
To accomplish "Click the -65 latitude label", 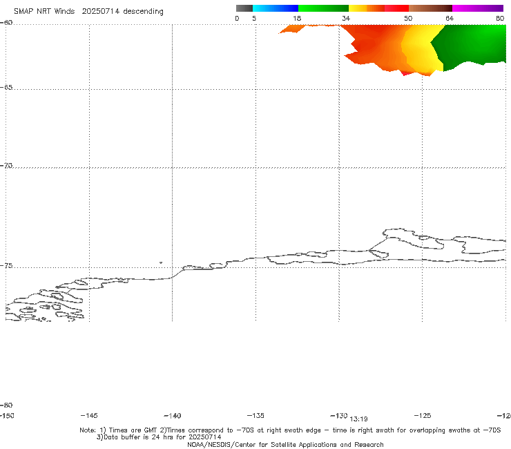I will pyautogui.click(x=6, y=88).
